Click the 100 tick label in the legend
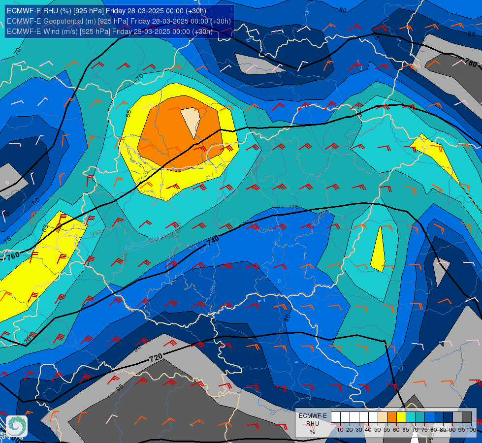 472,430
